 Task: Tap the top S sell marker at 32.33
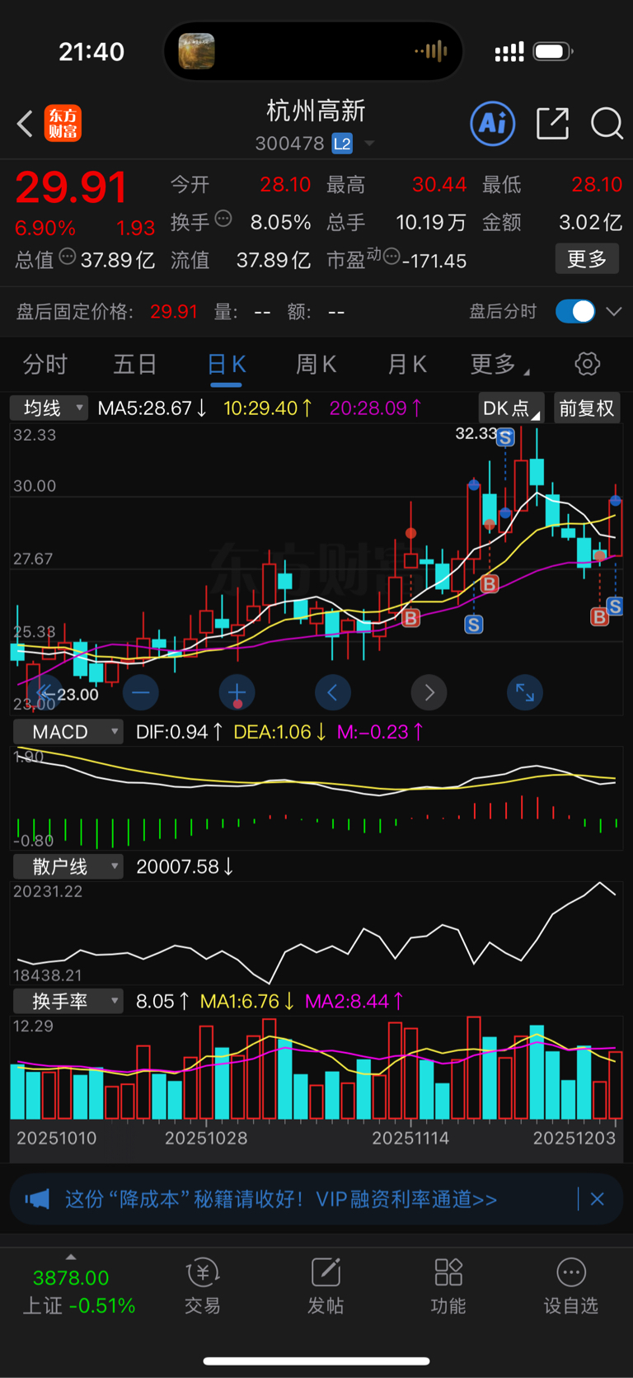(x=505, y=437)
